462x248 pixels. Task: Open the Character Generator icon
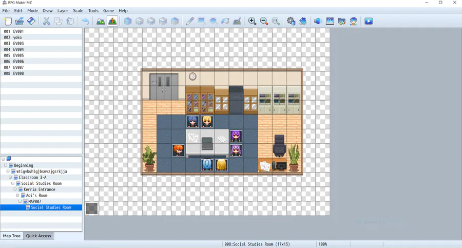click(x=353, y=21)
